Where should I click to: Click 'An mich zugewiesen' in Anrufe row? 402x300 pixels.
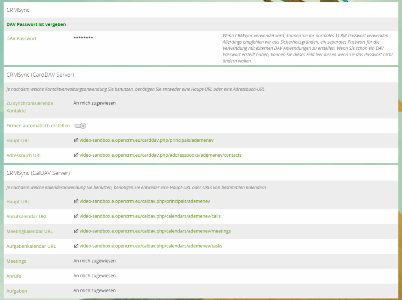pyautogui.click(x=94, y=276)
